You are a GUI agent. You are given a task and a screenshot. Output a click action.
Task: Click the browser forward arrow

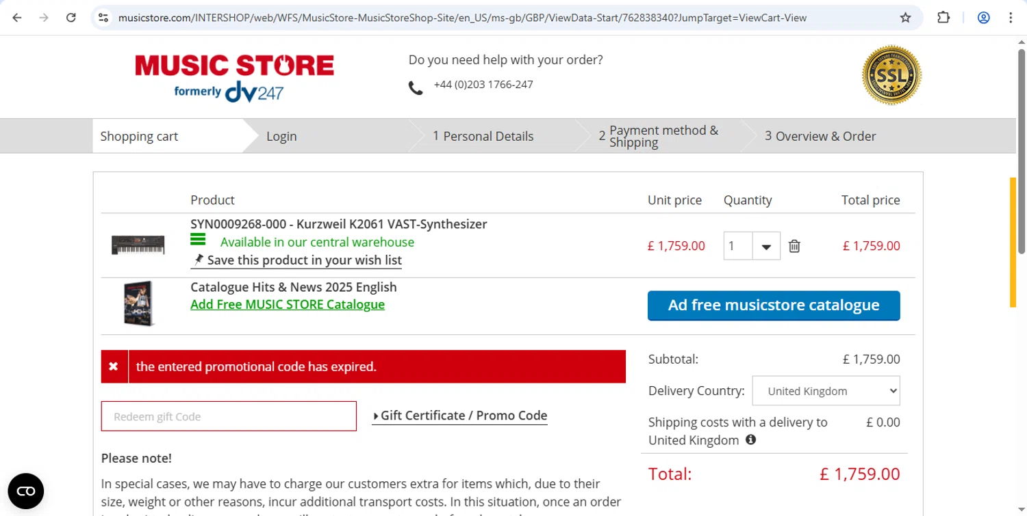[x=44, y=18]
